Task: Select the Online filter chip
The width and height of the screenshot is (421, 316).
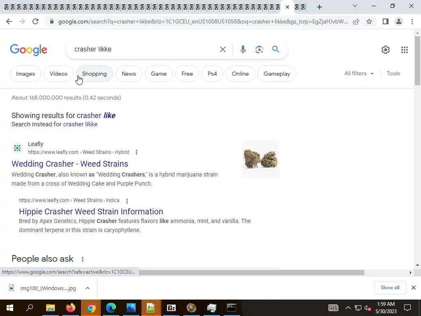Action: (x=240, y=74)
